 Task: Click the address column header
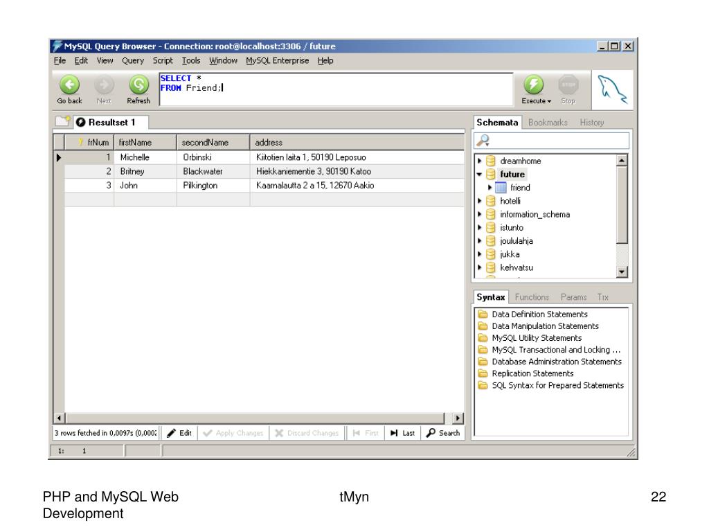[357, 143]
